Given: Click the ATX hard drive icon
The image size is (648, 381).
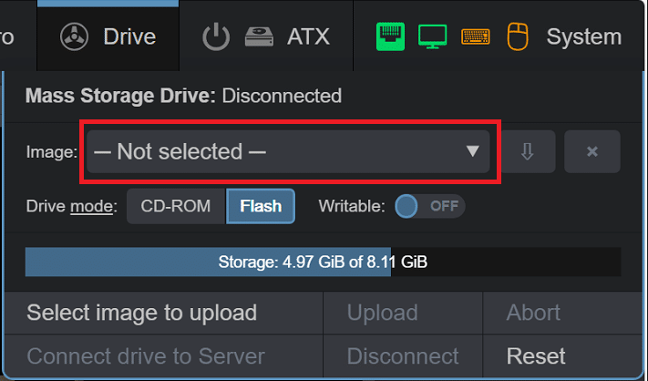Looking at the screenshot, I should (259, 36).
